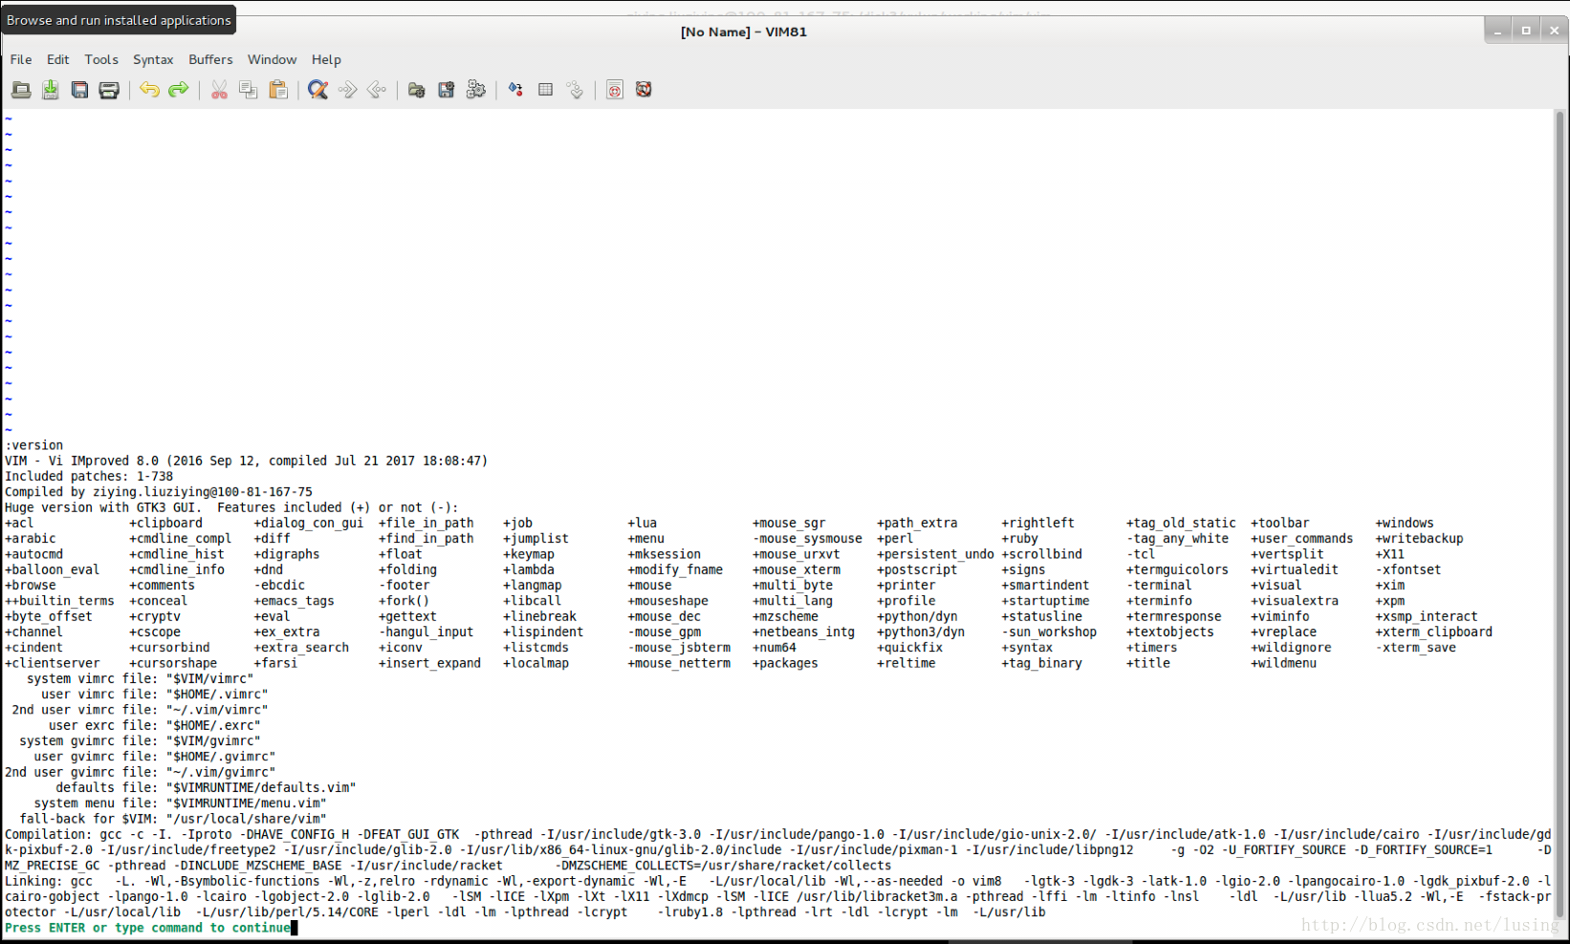Open the Syntax menu

153,59
